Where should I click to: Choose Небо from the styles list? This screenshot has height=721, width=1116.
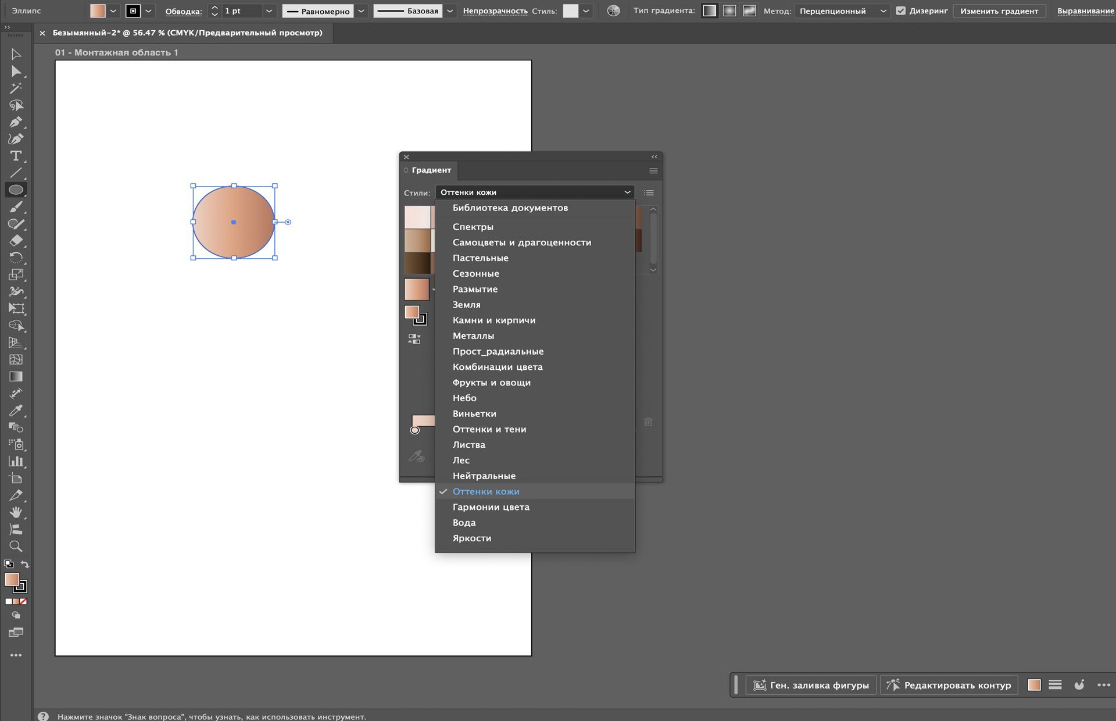[464, 398]
